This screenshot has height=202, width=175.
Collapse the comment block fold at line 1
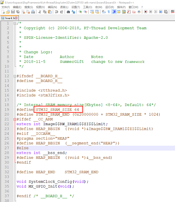pyautogui.click(x=15, y=24)
